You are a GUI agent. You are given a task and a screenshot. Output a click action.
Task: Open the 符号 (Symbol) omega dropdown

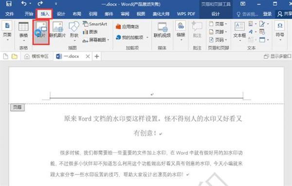click(x=280, y=31)
